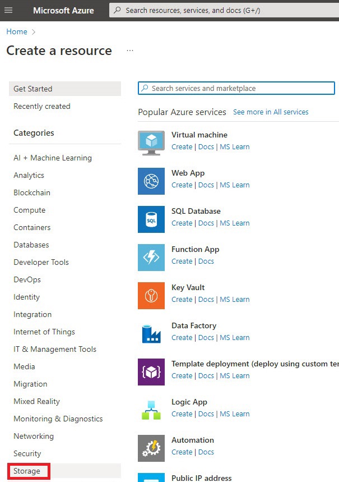The width and height of the screenshot is (339, 482).
Task: Click the Automation gear icon
Action: (x=151, y=448)
